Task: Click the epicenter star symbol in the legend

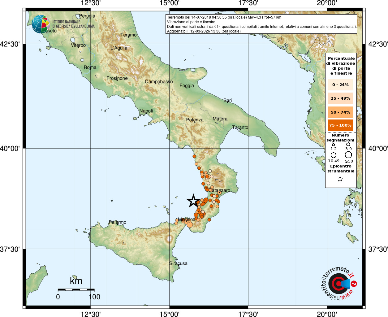Action: coord(340,179)
